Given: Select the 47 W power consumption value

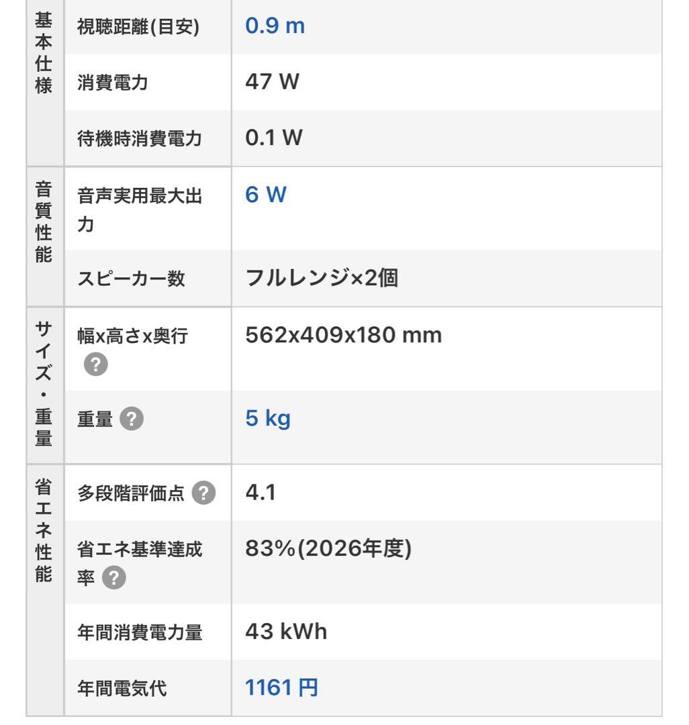Looking at the screenshot, I should point(272,83).
